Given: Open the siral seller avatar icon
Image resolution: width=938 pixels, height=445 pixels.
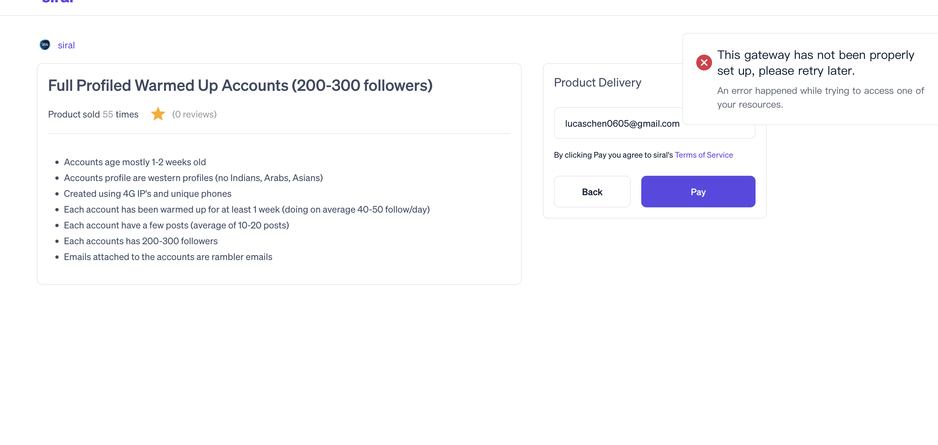Looking at the screenshot, I should click(x=45, y=45).
